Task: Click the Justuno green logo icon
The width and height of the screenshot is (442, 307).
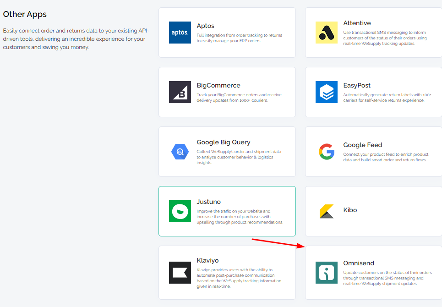Action: tap(180, 211)
